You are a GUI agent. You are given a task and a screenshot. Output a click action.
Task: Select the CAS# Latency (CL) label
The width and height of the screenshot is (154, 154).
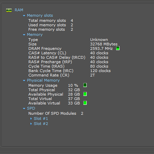point(47,53)
